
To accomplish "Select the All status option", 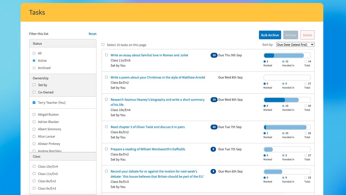I will [x=34, y=53].
